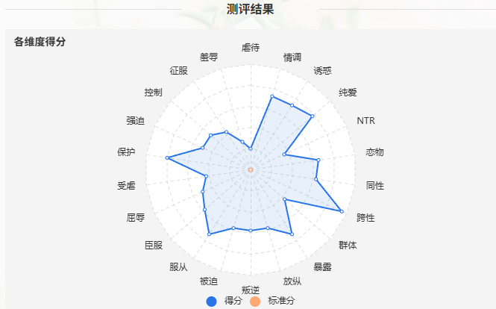The image size is (496, 309).
Task: Click the 纯爱 data point on the chart
Action: [313, 116]
